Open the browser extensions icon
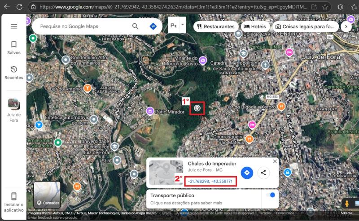The height and width of the screenshot is (221, 359). pyautogui.click(x=340, y=7)
